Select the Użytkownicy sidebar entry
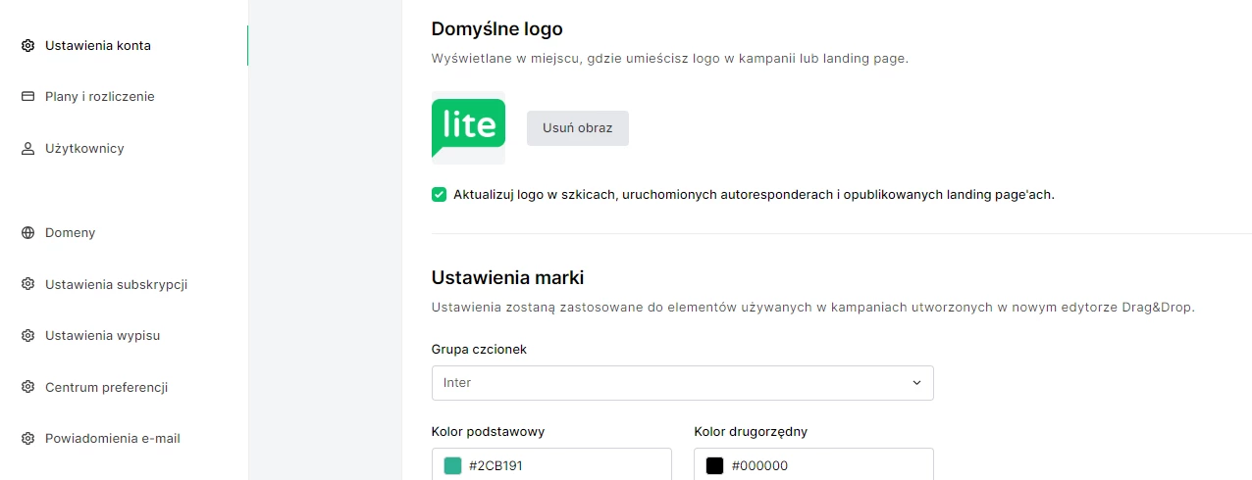Viewport: 1252px width, 480px height. point(84,149)
